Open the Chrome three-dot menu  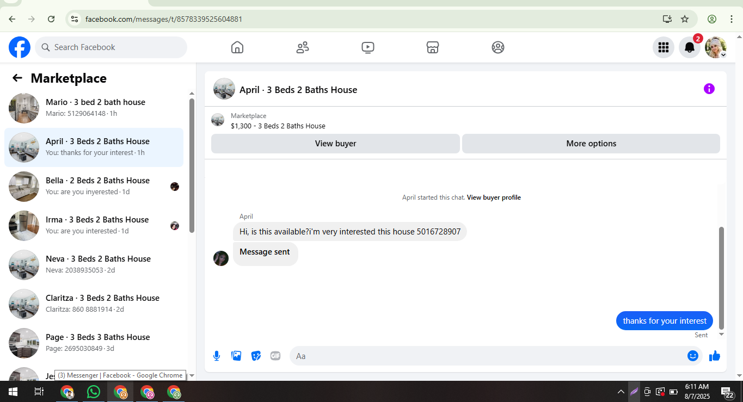[731, 19]
